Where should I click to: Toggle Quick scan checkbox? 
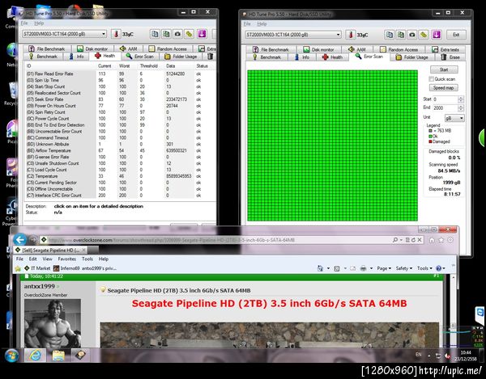pyautogui.click(x=431, y=79)
